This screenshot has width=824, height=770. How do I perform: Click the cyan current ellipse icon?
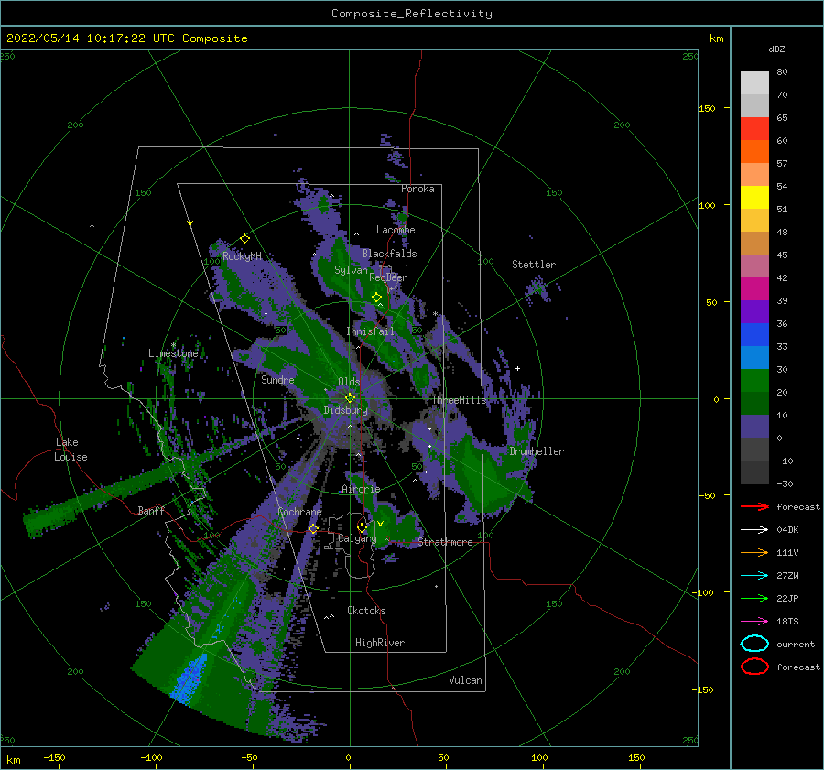[754, 644]
